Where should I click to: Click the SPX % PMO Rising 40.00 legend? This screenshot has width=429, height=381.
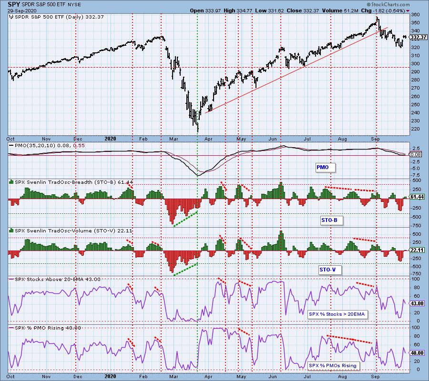coord(48,328)
